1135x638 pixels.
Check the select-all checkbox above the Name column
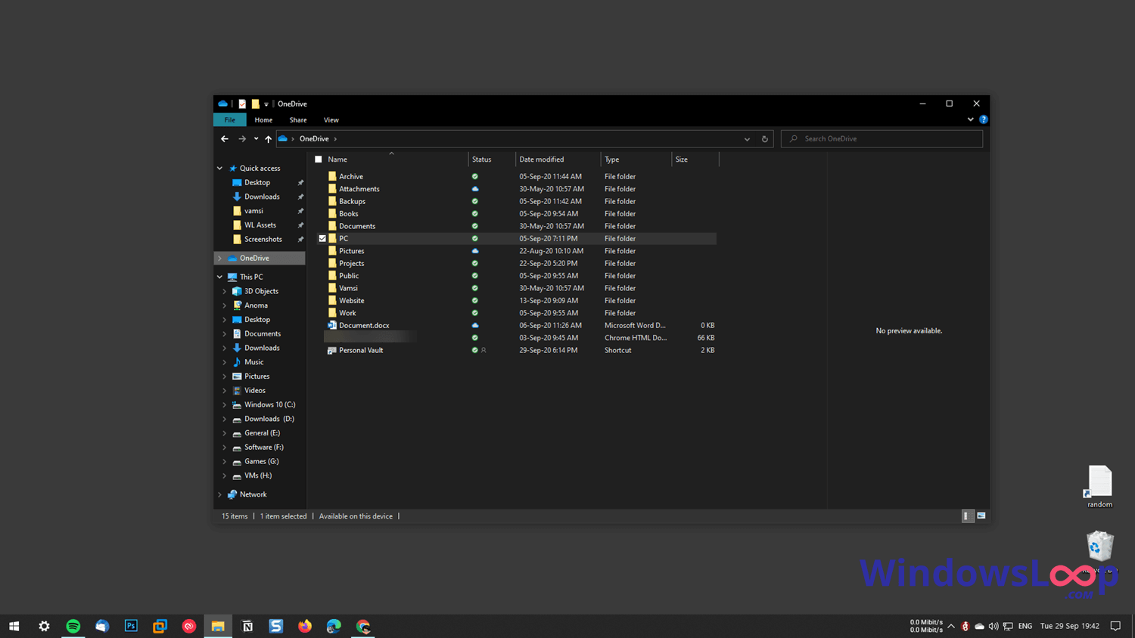[x=318, y=159]
